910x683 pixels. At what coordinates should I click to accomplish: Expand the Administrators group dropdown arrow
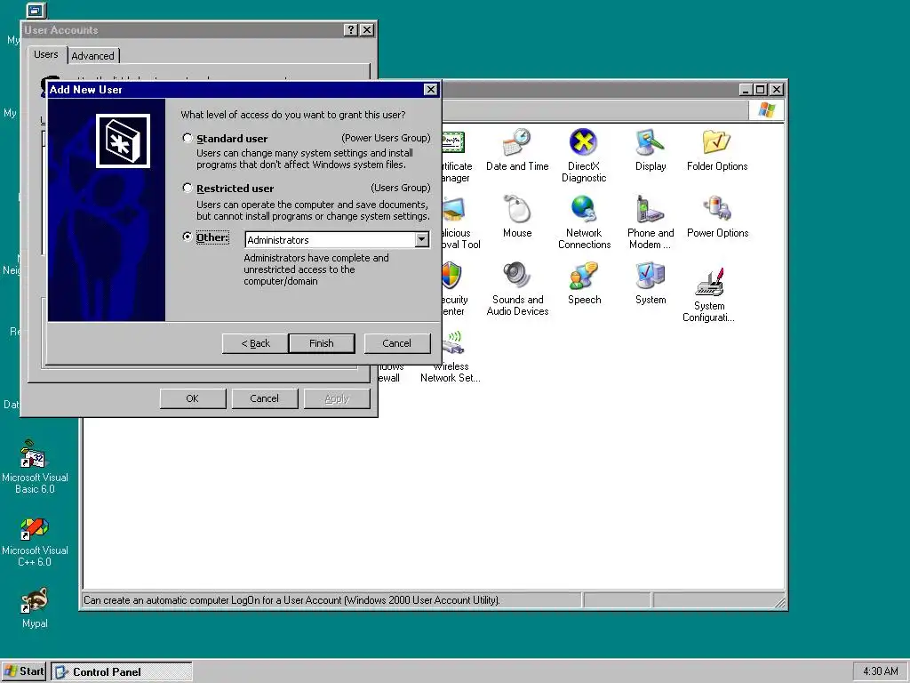point(422,239)
